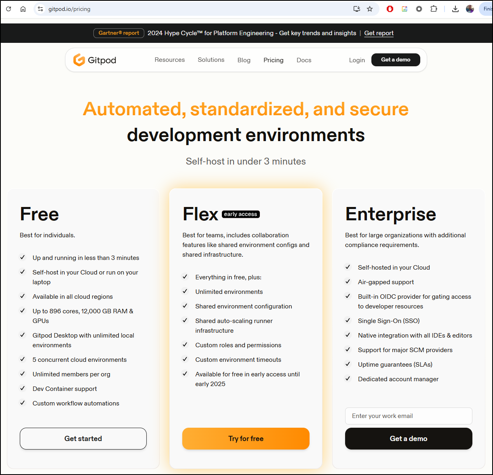Click the checkmark beside Unlimited environments
The image size is (493, 475).
pos(185,291)
